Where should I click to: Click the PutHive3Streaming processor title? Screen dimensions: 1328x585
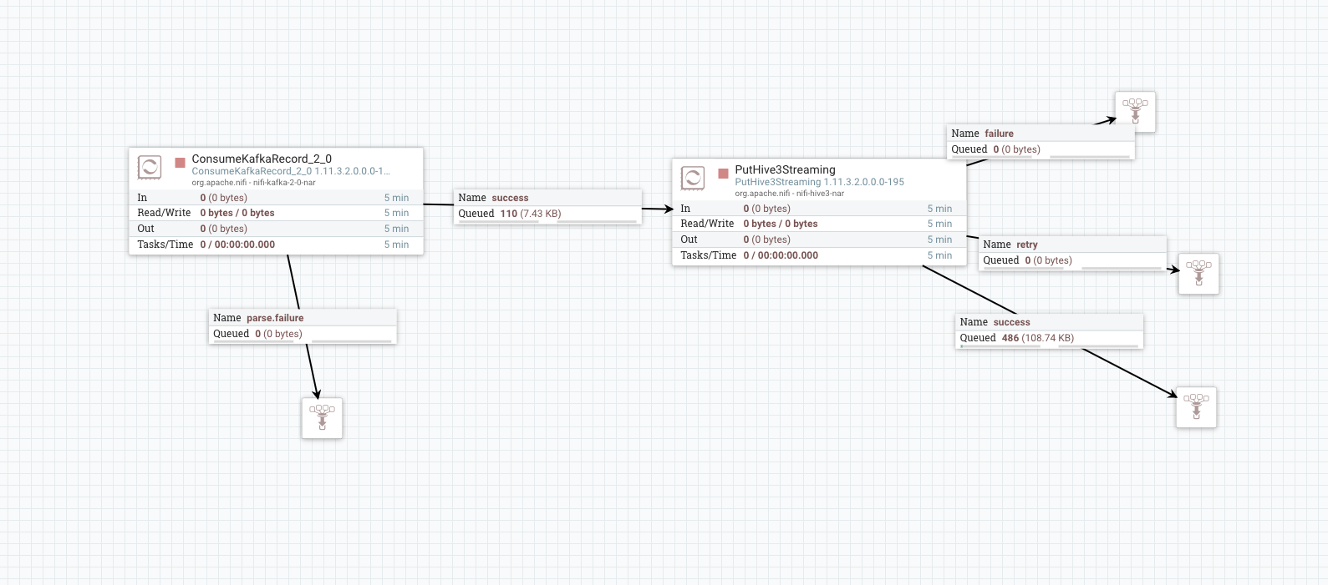(x=785, y=169)
